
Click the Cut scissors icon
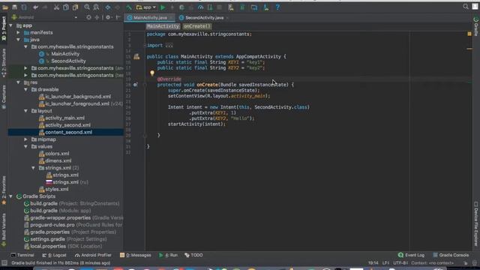tap(56, 7)
